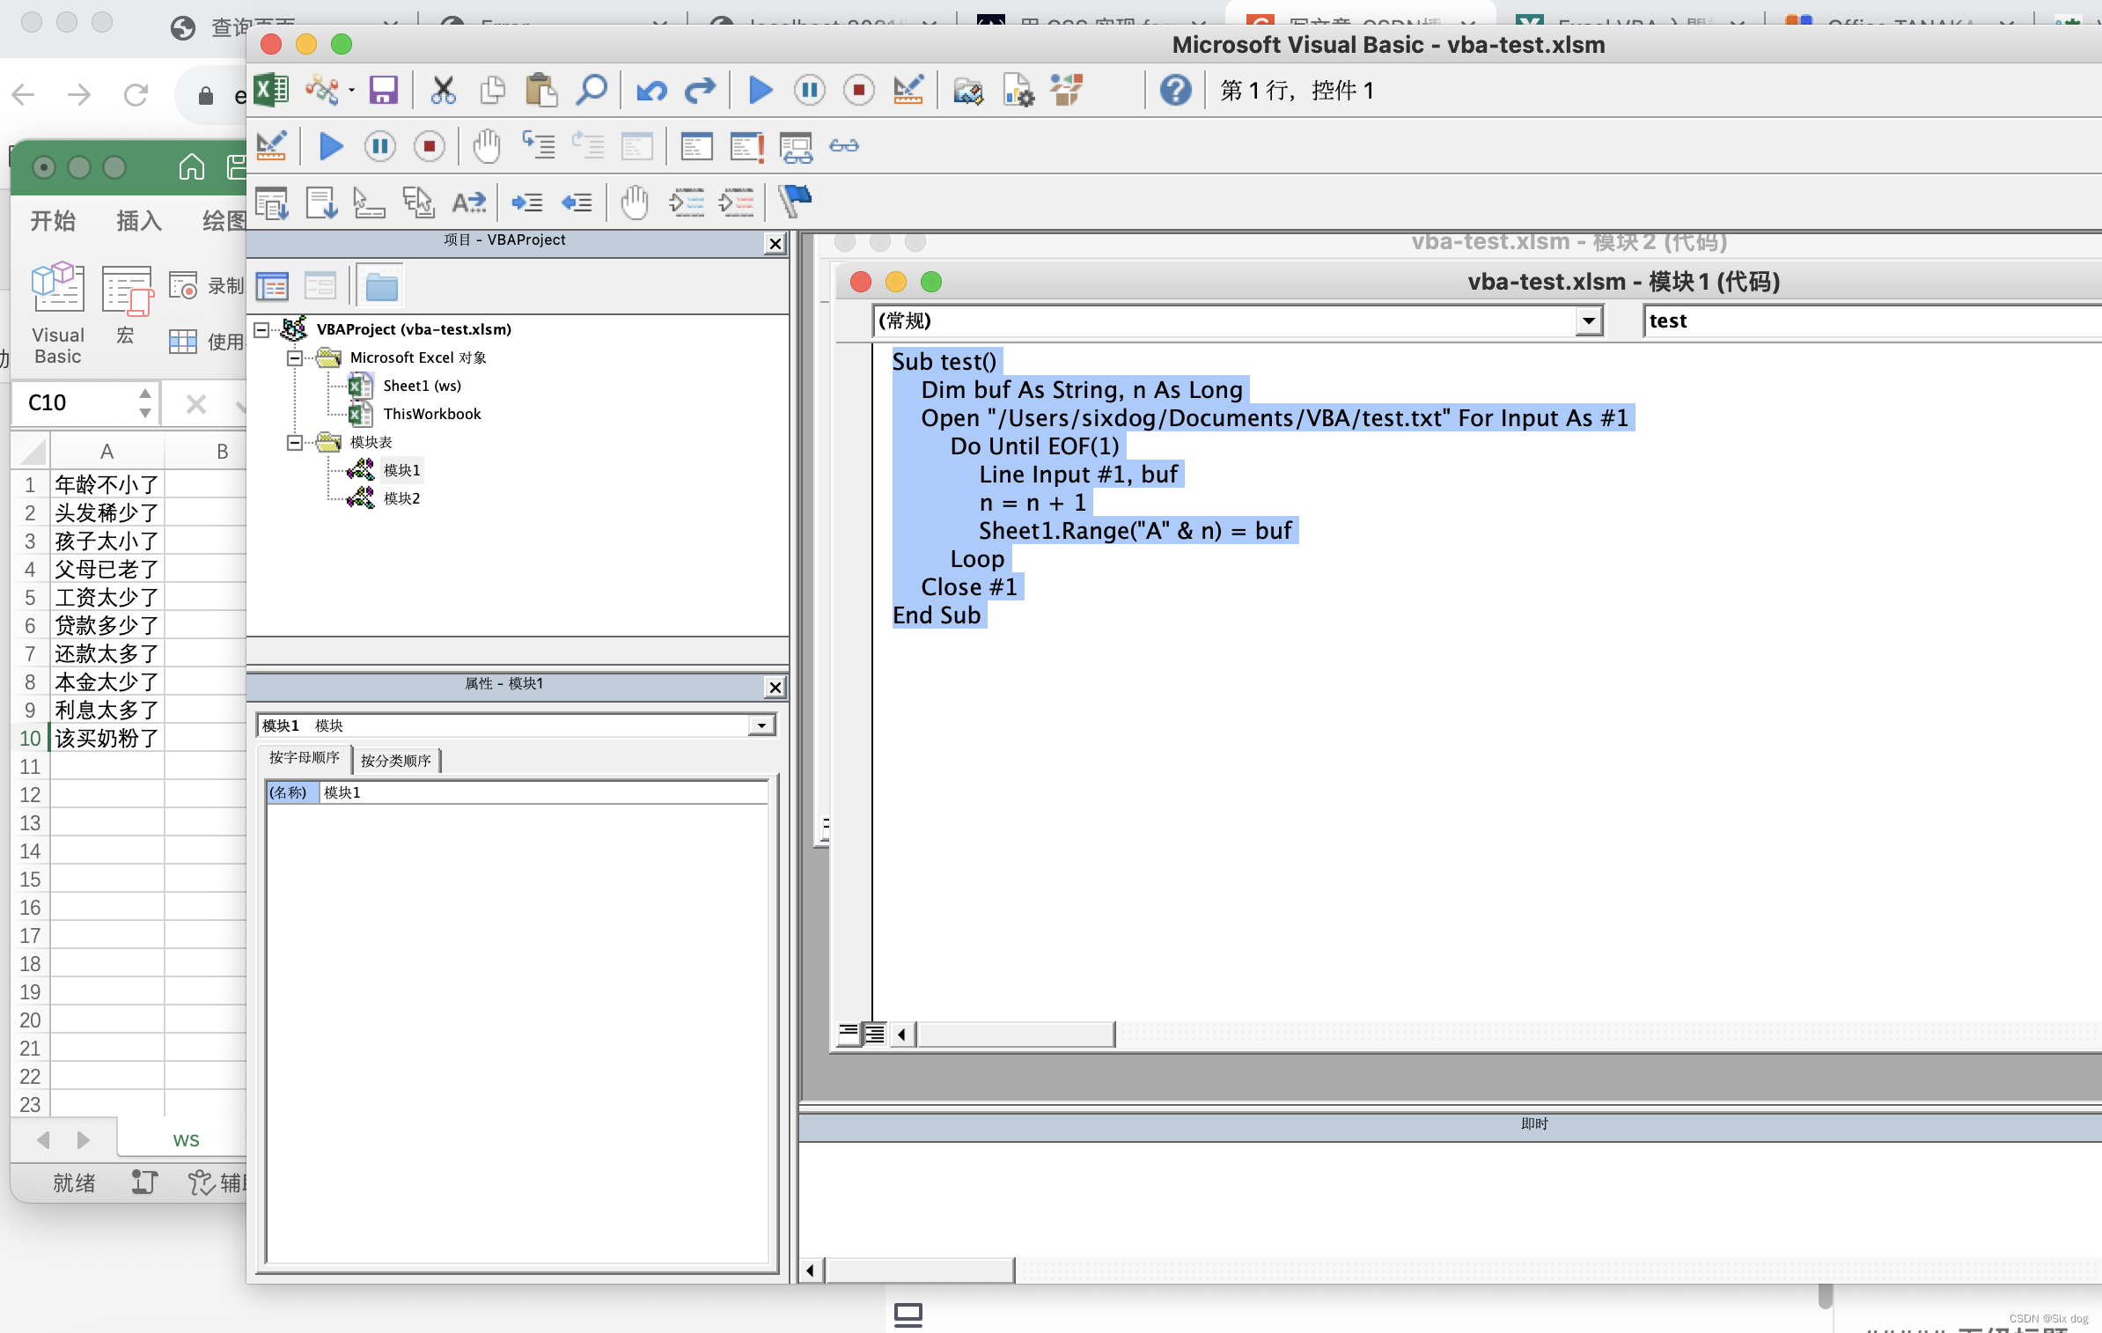Click Complete Word icon in edit toolbar
Viewport: 2102px width, 1333px height.
click(468, 203)
